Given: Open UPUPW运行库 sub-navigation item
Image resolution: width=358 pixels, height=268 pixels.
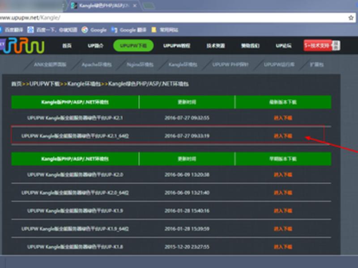Looking at the screenshot, I should click(x=279, y=65).
